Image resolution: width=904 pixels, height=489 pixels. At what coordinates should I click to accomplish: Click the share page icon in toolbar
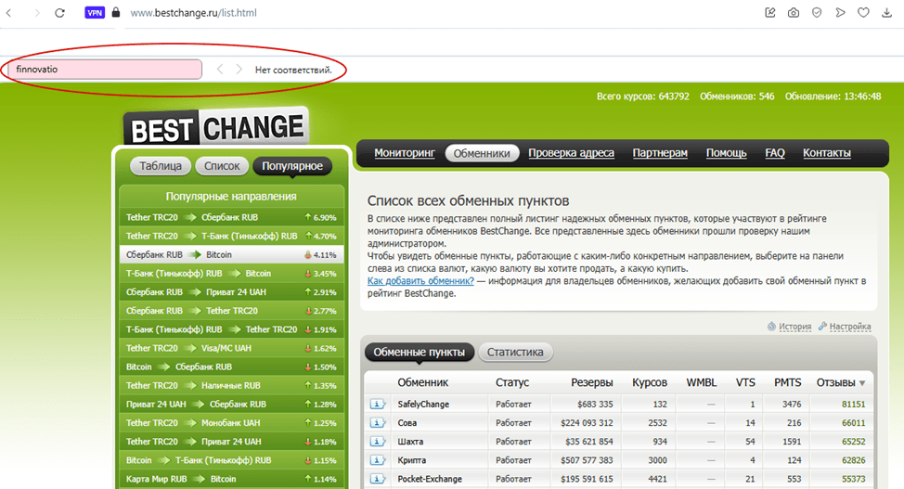click(770, 13)
